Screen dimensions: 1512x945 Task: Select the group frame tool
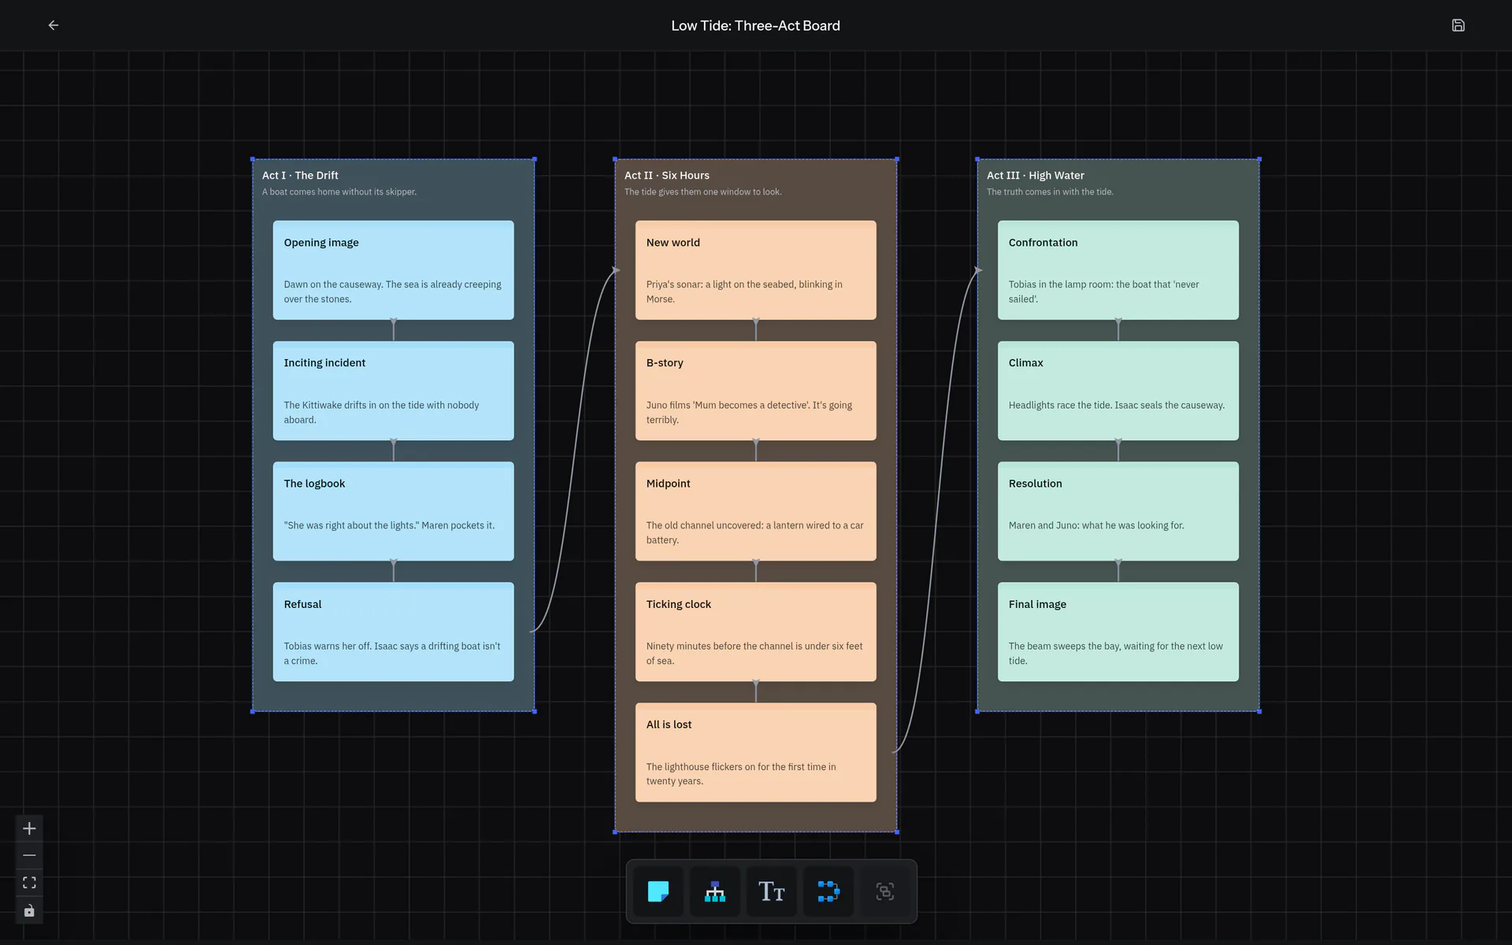pos(885,891)
